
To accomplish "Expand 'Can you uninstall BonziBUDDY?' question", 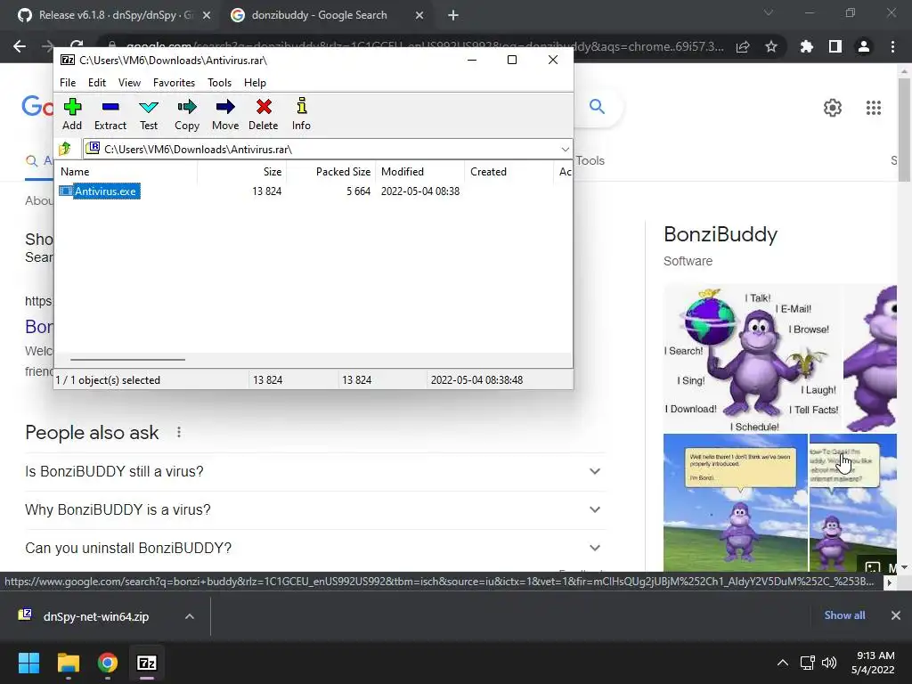I will pyautogui.click(x=315, y=548).
